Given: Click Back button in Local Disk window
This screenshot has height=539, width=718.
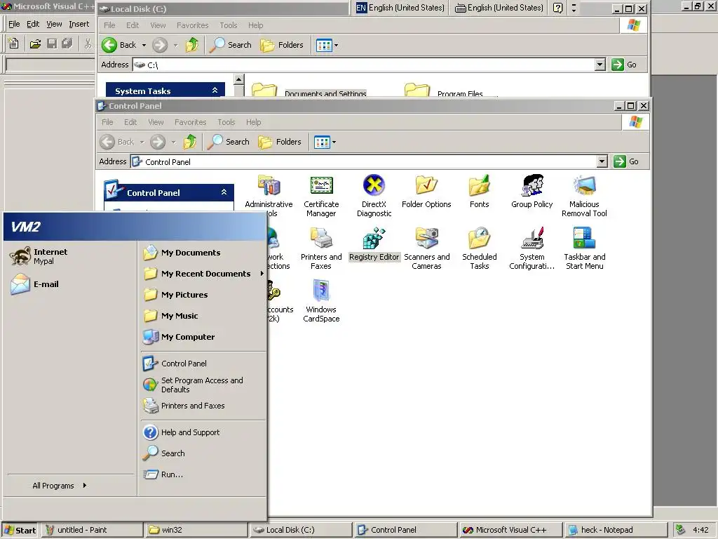Looking at the screenshot, I should (119, 45).
